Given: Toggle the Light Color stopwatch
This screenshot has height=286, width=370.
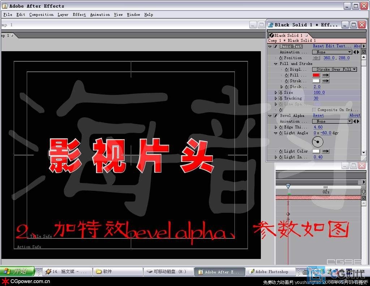Looking at the screenshot, I should pyautogui.click(x=280, y=151).
